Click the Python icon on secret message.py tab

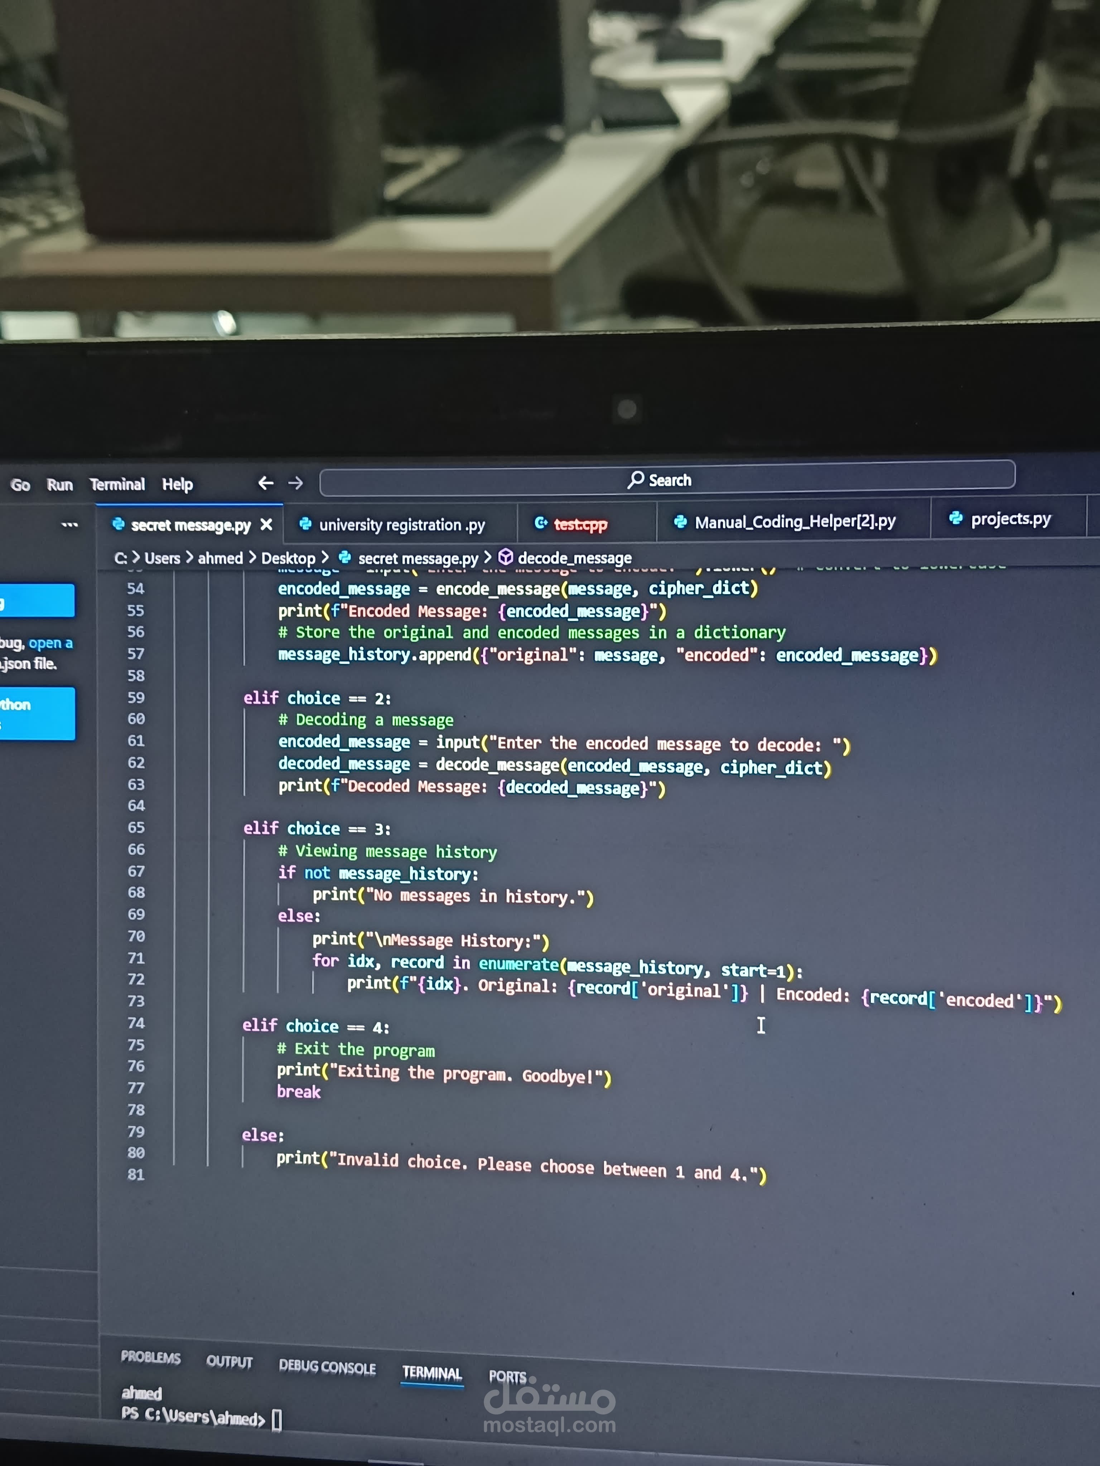pos(118,524)
